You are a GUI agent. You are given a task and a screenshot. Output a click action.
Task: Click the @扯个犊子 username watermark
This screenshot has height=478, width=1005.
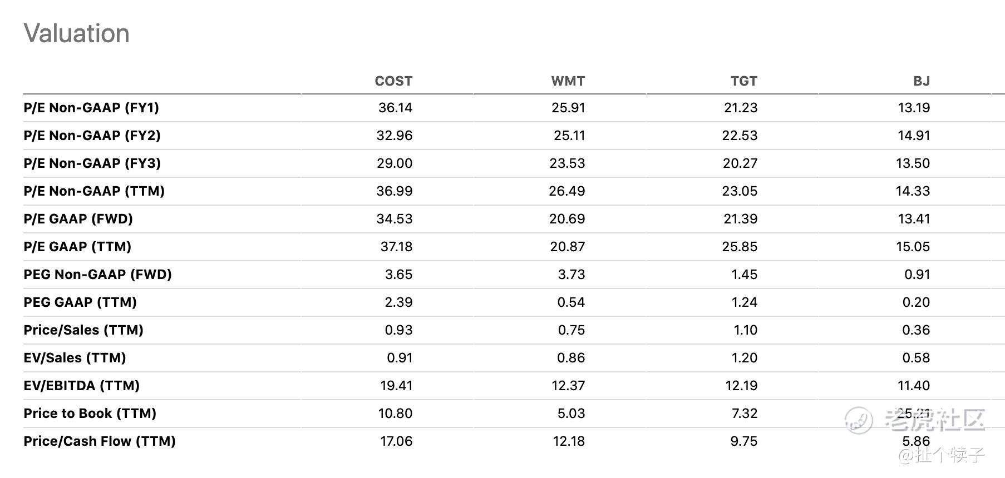click(942, 455)
